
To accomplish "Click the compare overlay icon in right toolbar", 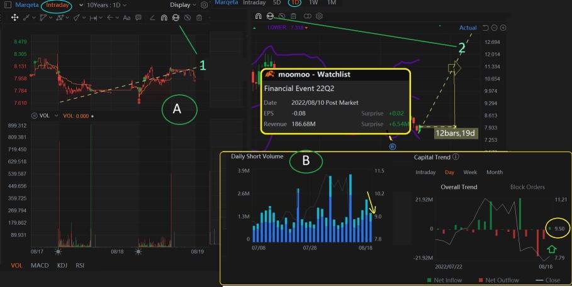I will click(308, 16).
